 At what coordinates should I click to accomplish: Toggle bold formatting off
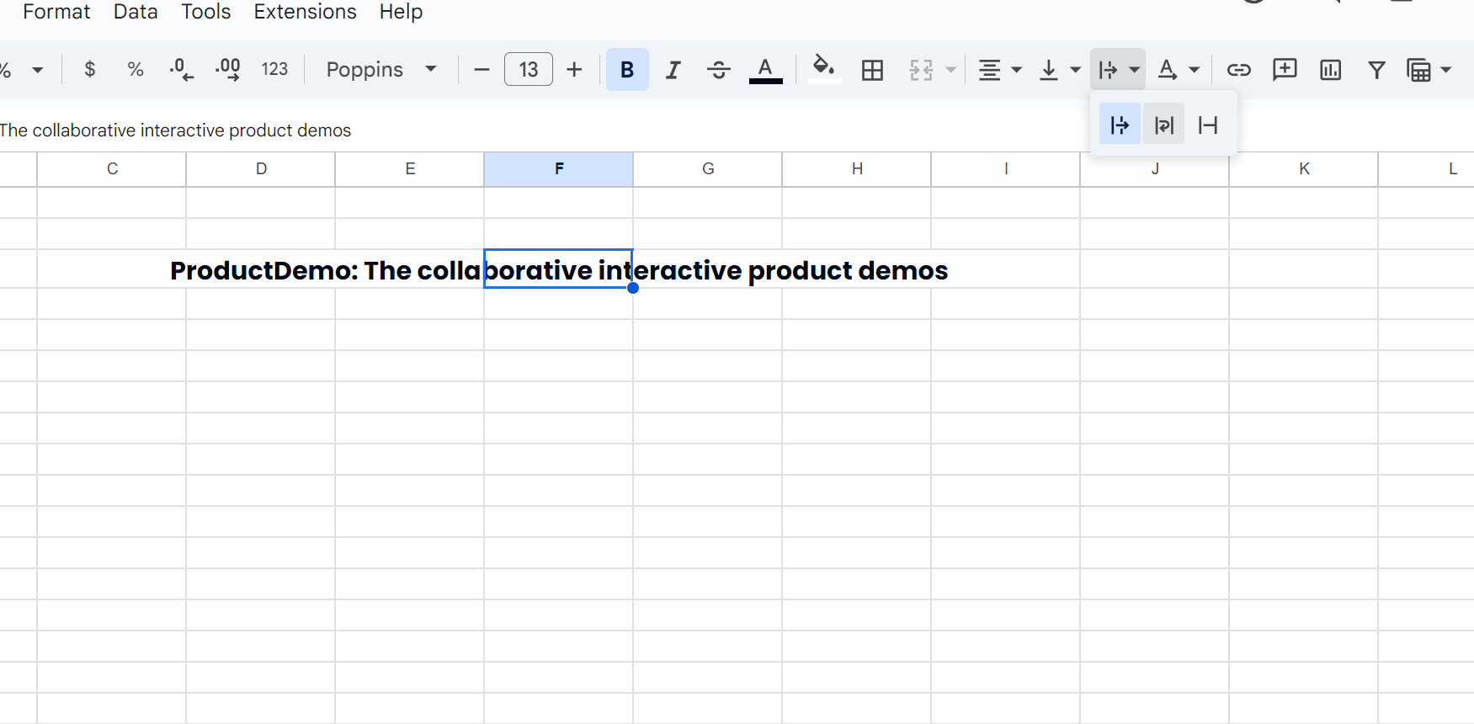(x=627, y=70)
